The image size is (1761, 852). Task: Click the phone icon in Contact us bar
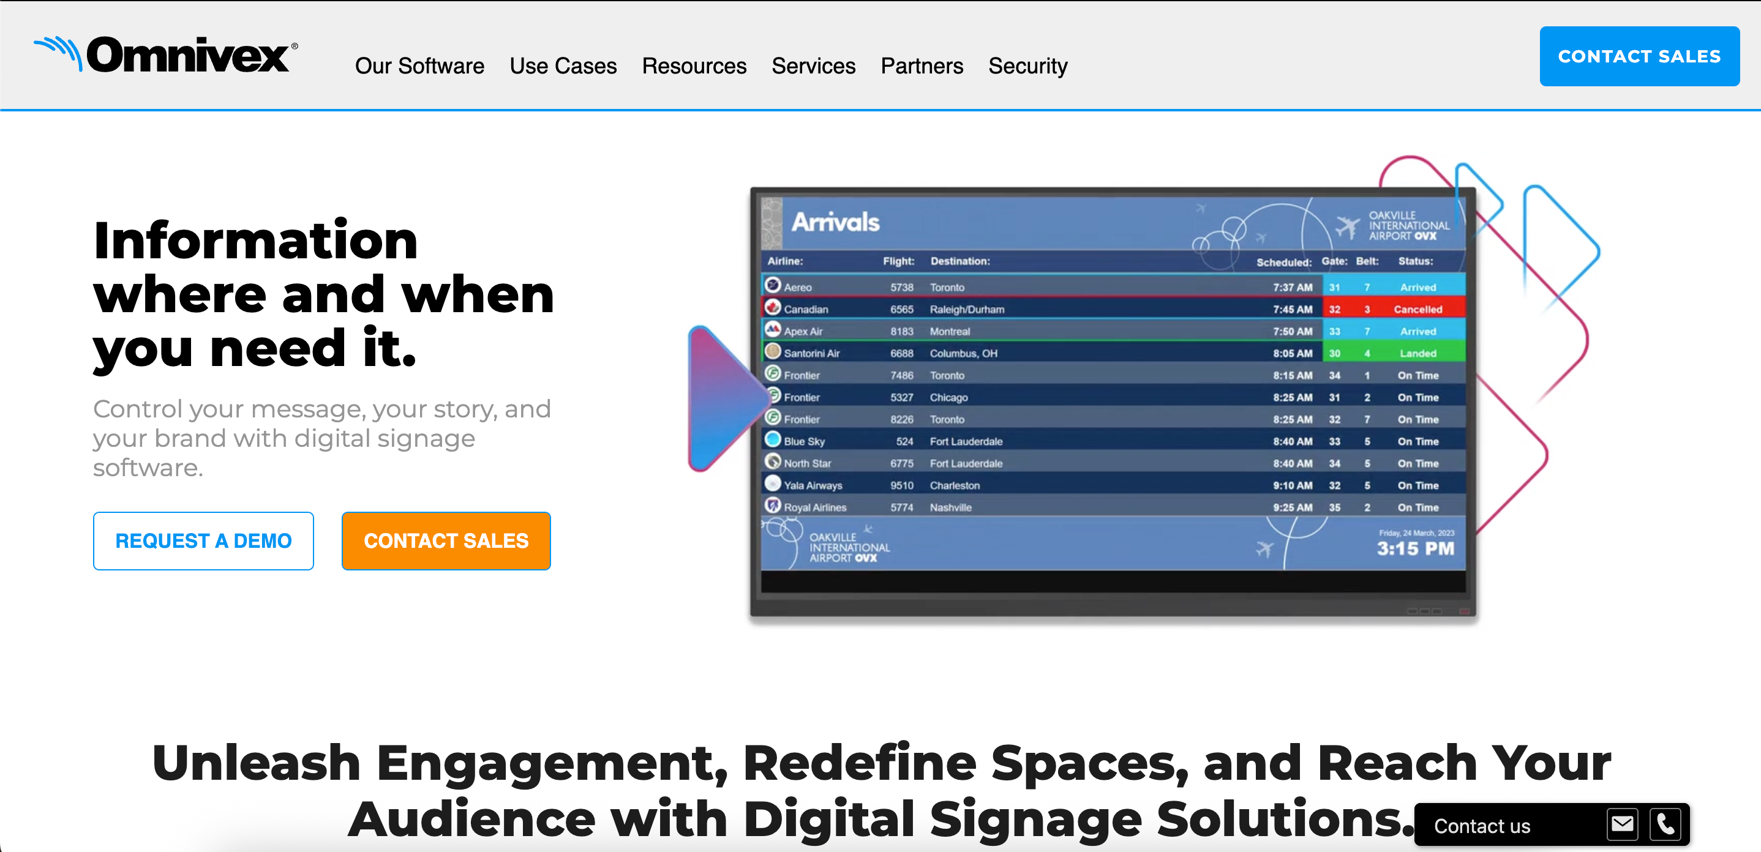[1665, 824]
